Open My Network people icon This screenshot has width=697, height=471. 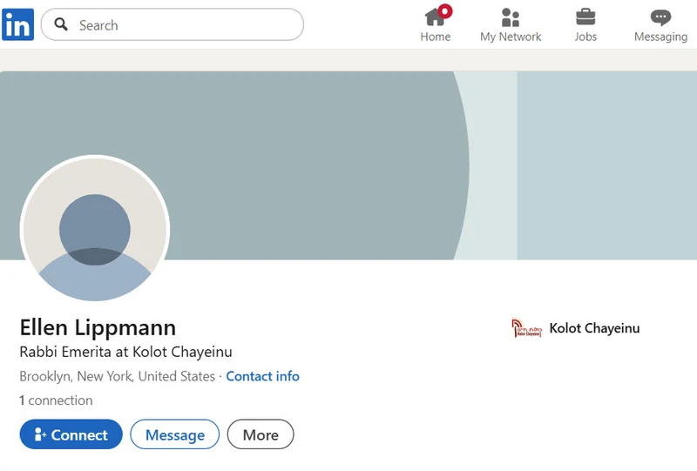tap(511, 17)
